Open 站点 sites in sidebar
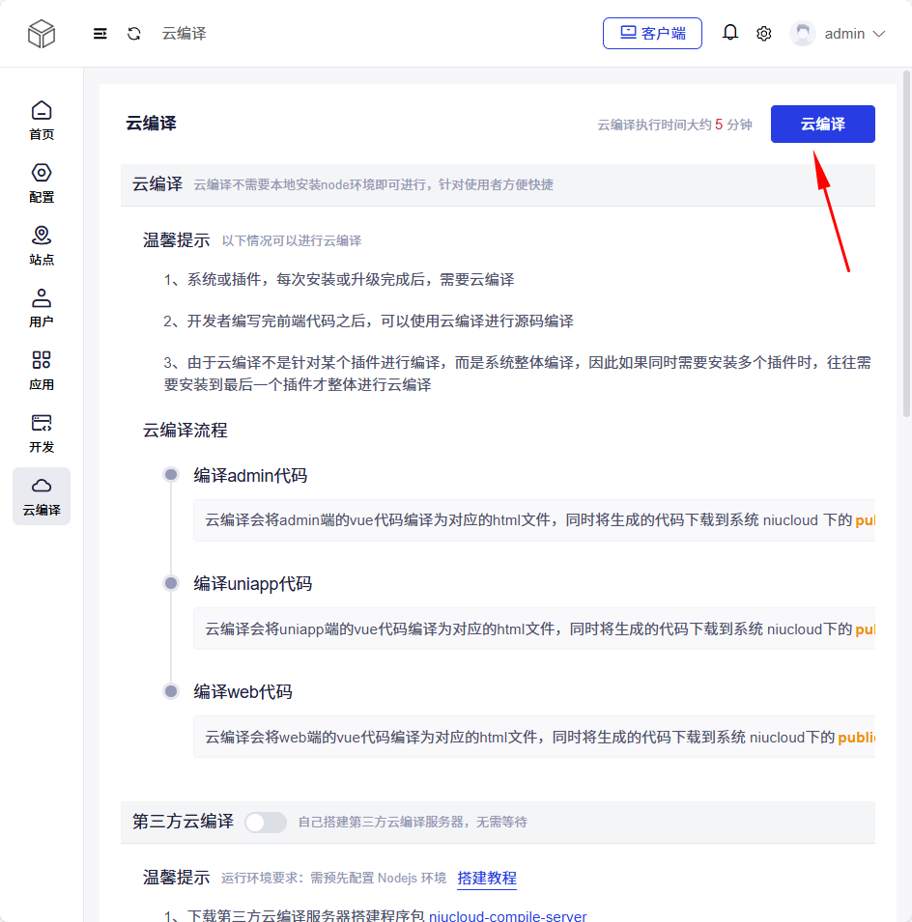This screenshot has height=922, width=912. point(42,245)
